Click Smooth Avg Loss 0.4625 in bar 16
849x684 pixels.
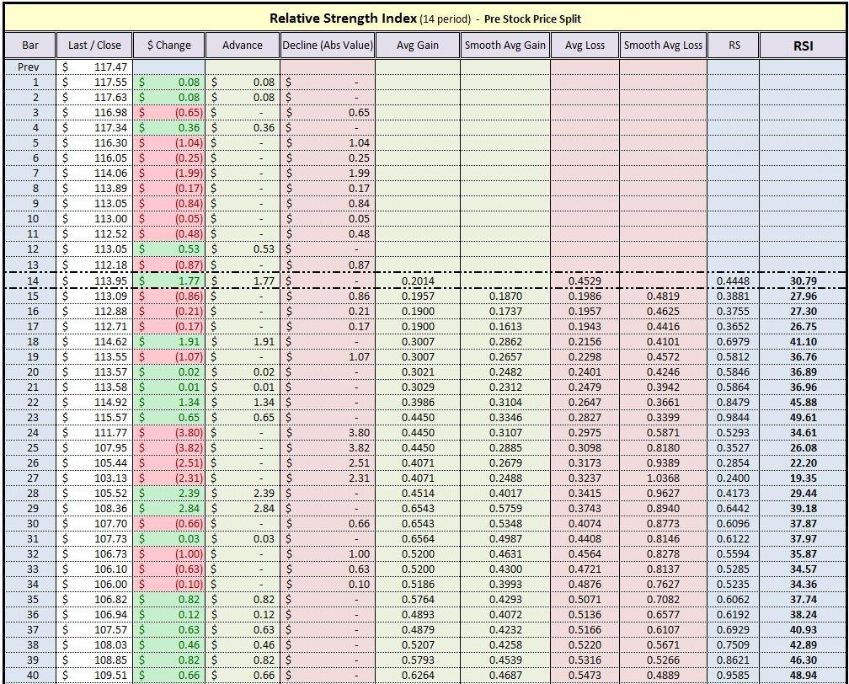[x=663, y=312]
